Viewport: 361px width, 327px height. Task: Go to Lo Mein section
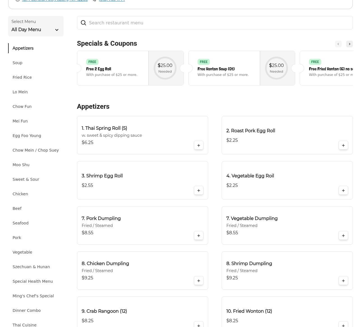coord(20,92)
